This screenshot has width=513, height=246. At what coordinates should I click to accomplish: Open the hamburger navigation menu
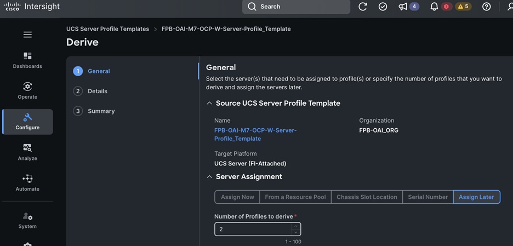tap(27, 35)
